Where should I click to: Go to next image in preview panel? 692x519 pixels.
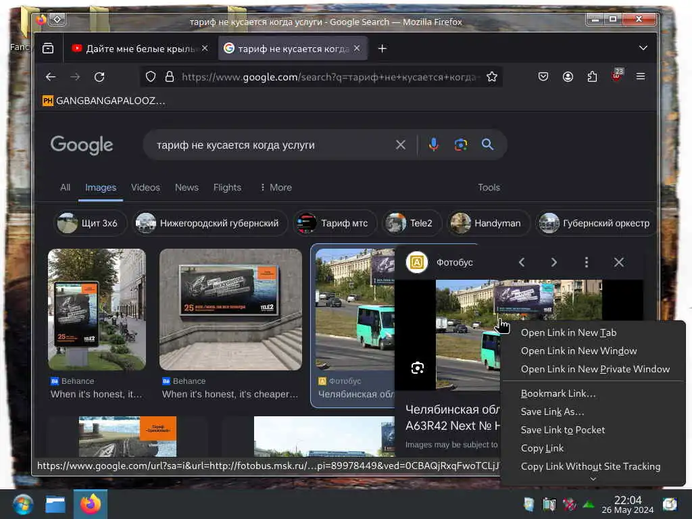[554, 263]
